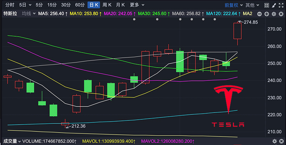Click the MA120: 222.64 indicator label

[x=223, y=14]
